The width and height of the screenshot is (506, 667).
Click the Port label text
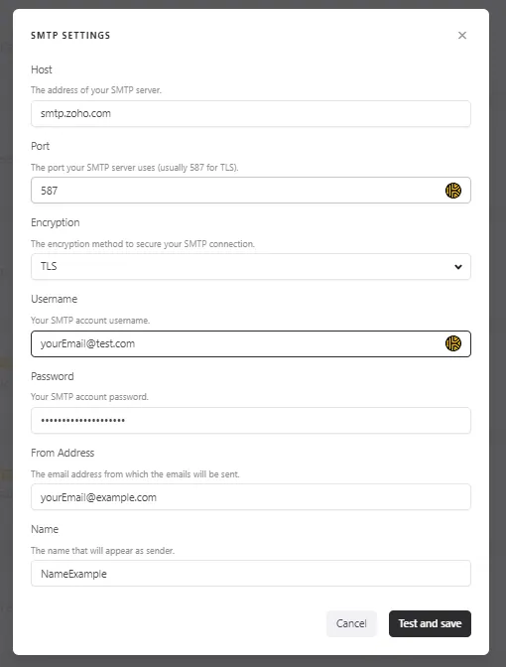pos(40,146)
